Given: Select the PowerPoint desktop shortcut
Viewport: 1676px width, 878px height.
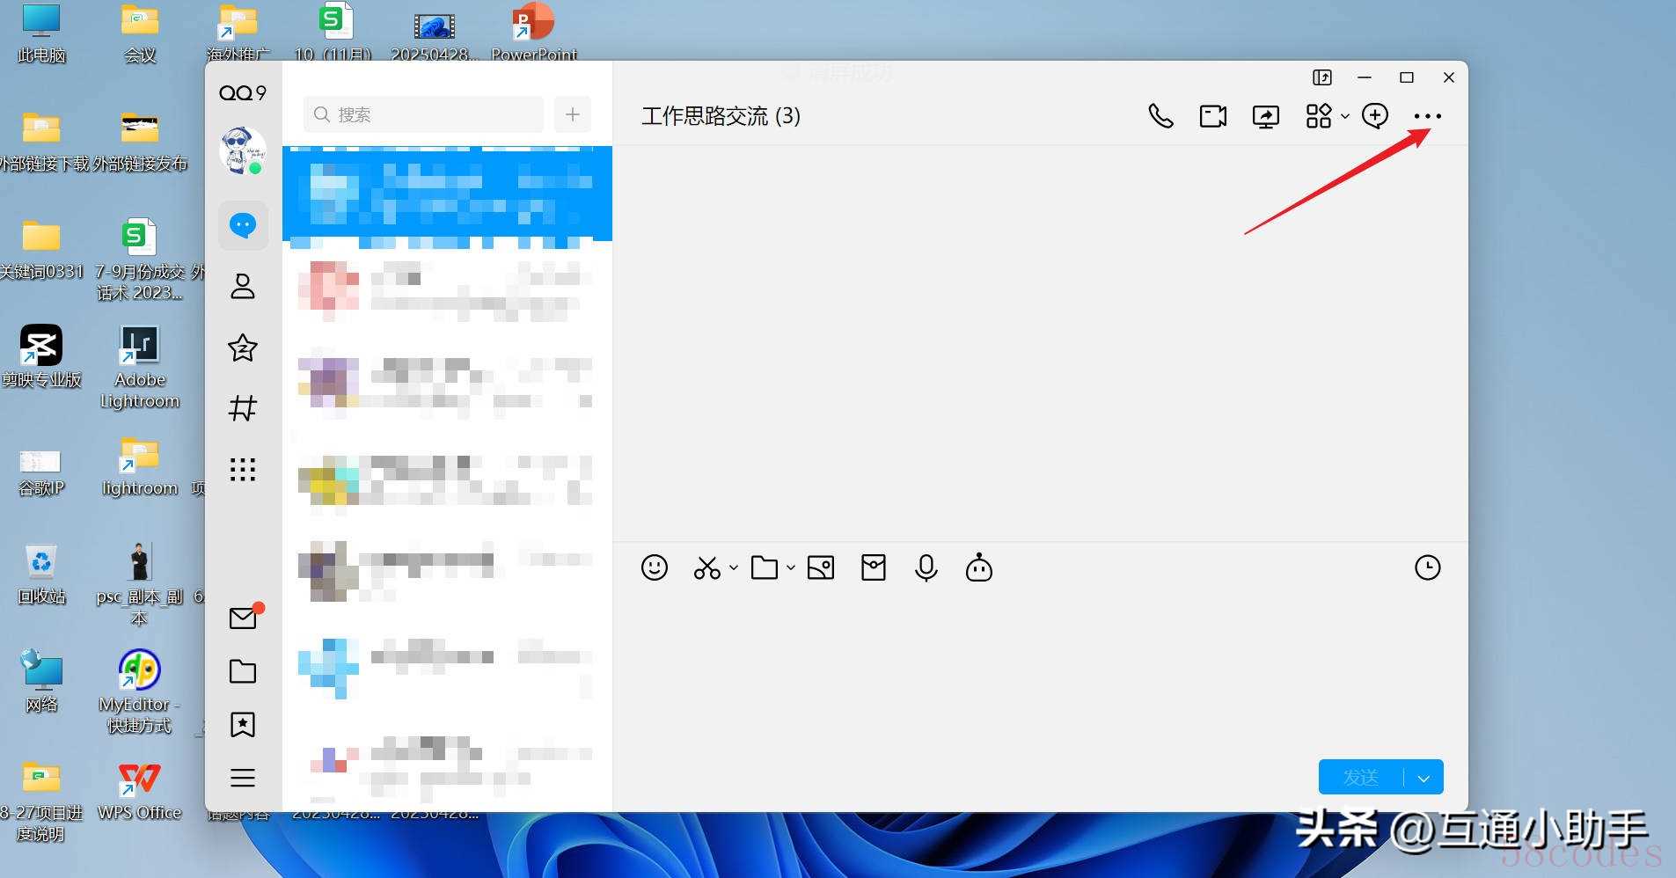Looking at the screenshot, I should click(x=533, y=32).
